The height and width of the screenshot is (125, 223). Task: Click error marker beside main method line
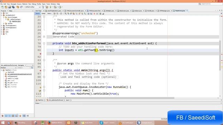[40, 70]
